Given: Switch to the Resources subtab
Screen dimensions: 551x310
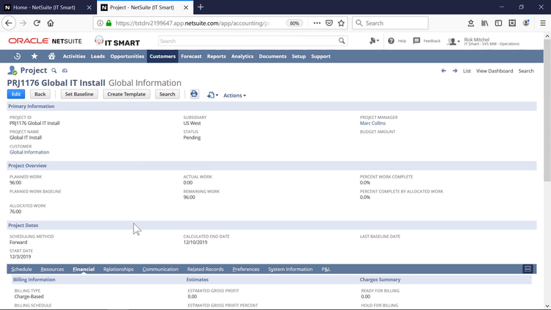Looking at the screenshot, I should [x=52, y=269].
